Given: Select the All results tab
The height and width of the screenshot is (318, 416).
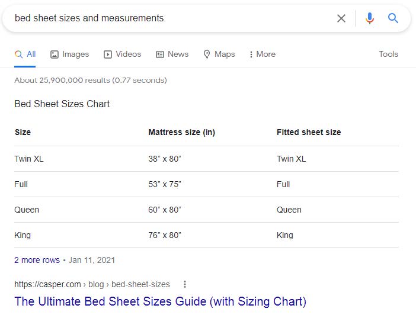Looking at the screenshot, I should tap(25, 54).
